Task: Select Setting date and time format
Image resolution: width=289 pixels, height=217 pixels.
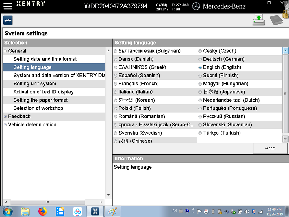Action: point(45,59)
